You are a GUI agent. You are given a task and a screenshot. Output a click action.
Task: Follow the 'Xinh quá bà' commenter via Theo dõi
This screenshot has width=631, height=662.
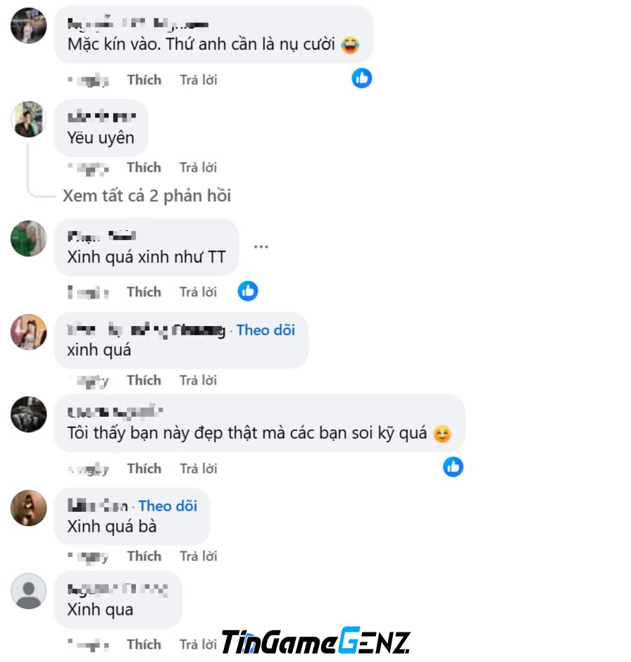click(x=168, y=506)
